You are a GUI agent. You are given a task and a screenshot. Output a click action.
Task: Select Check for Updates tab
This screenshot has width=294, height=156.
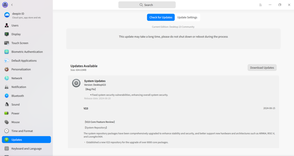click(x=161, y=17)
